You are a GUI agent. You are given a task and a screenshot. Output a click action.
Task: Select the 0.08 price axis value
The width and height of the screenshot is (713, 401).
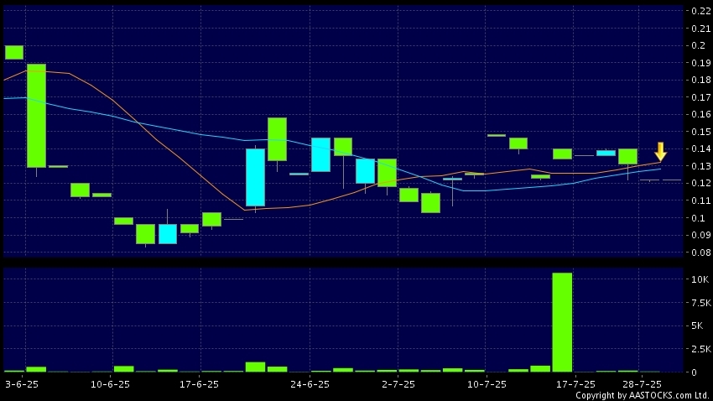pos(700,253)
